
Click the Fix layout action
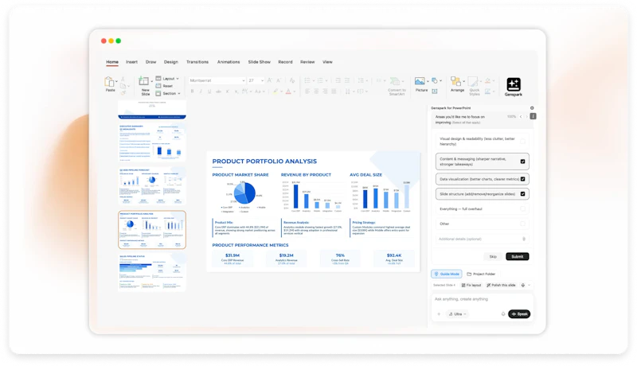[x=471, y=286]
